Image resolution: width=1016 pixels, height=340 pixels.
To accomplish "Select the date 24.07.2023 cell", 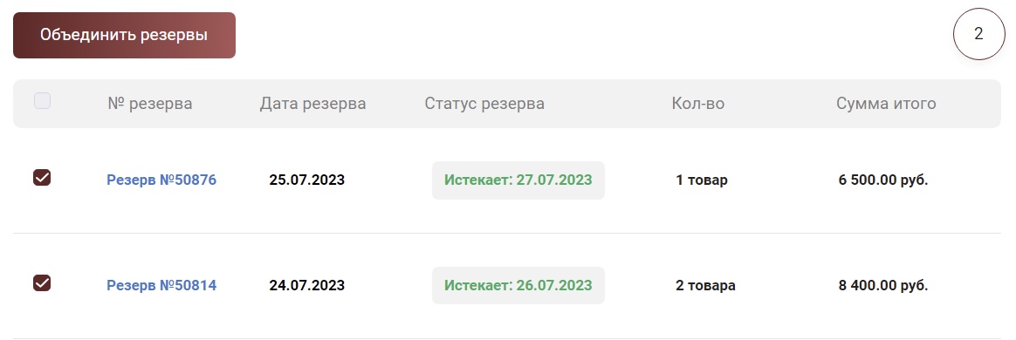I will pyautogui.click(x=307, y=286).
